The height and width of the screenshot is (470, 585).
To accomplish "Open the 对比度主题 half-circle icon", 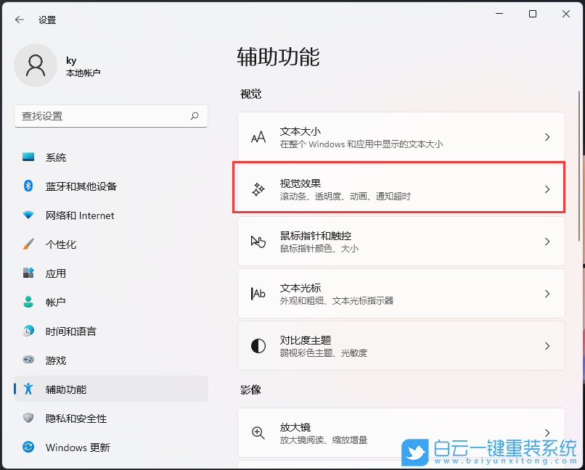I will [258, 346].
